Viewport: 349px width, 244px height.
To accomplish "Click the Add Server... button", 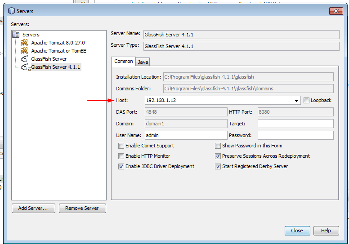I will (33, 208).
